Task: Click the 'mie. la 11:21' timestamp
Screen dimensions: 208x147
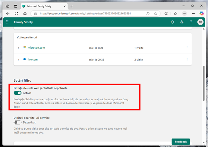Action: [96, 48]
